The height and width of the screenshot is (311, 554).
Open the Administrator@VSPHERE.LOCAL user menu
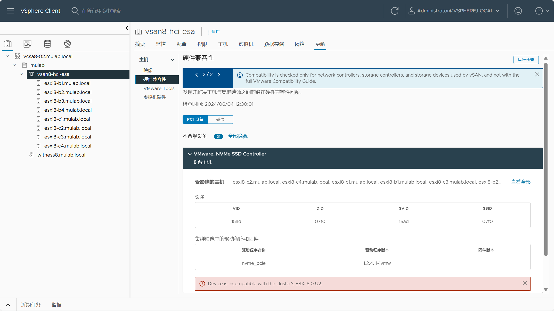click(454, 11)
